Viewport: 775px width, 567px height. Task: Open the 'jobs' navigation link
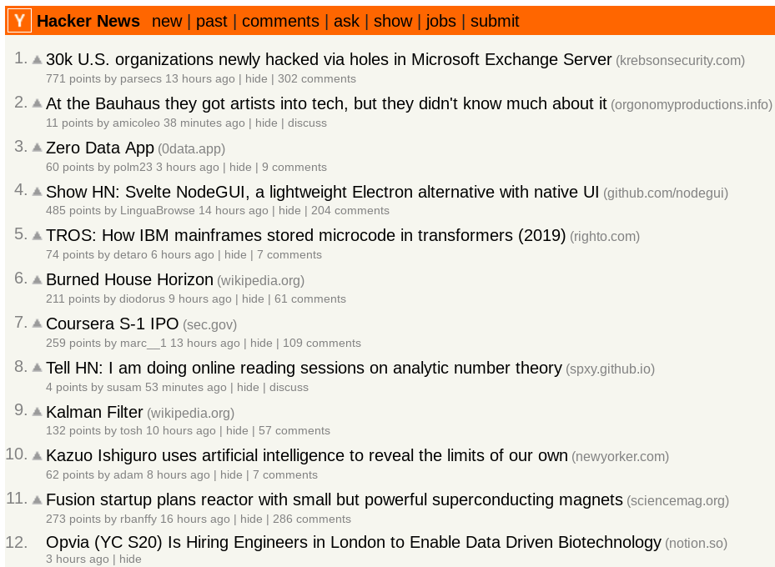[x=440, y=21]
